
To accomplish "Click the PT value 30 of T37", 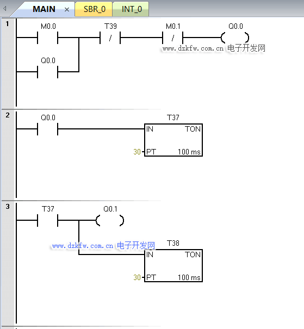I will tap(137, 152).
